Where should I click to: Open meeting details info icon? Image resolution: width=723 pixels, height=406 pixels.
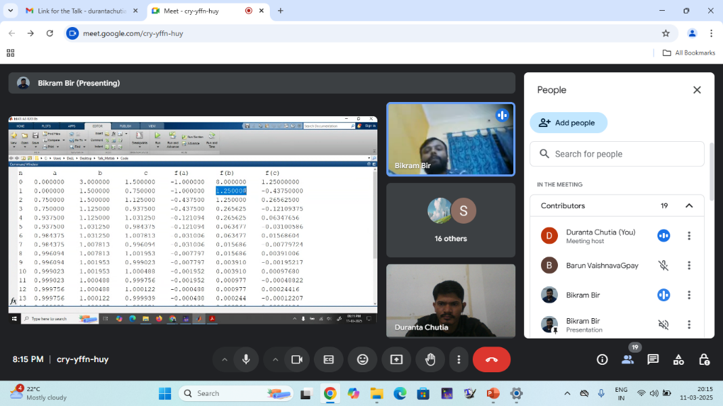point(602,359)
